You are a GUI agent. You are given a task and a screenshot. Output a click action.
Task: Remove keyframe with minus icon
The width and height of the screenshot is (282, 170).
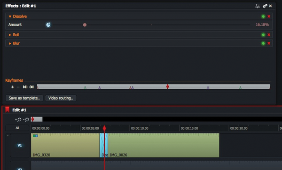[18, 87]
